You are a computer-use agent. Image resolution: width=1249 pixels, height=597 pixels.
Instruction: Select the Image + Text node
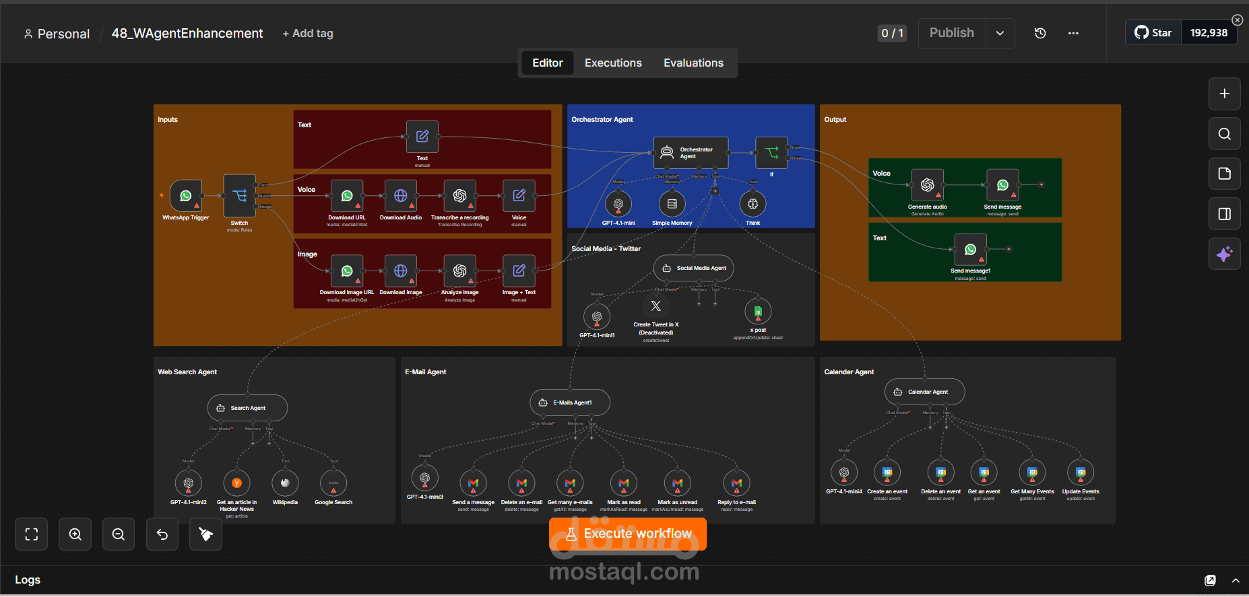pyautogui.click(x=519, y=271)
